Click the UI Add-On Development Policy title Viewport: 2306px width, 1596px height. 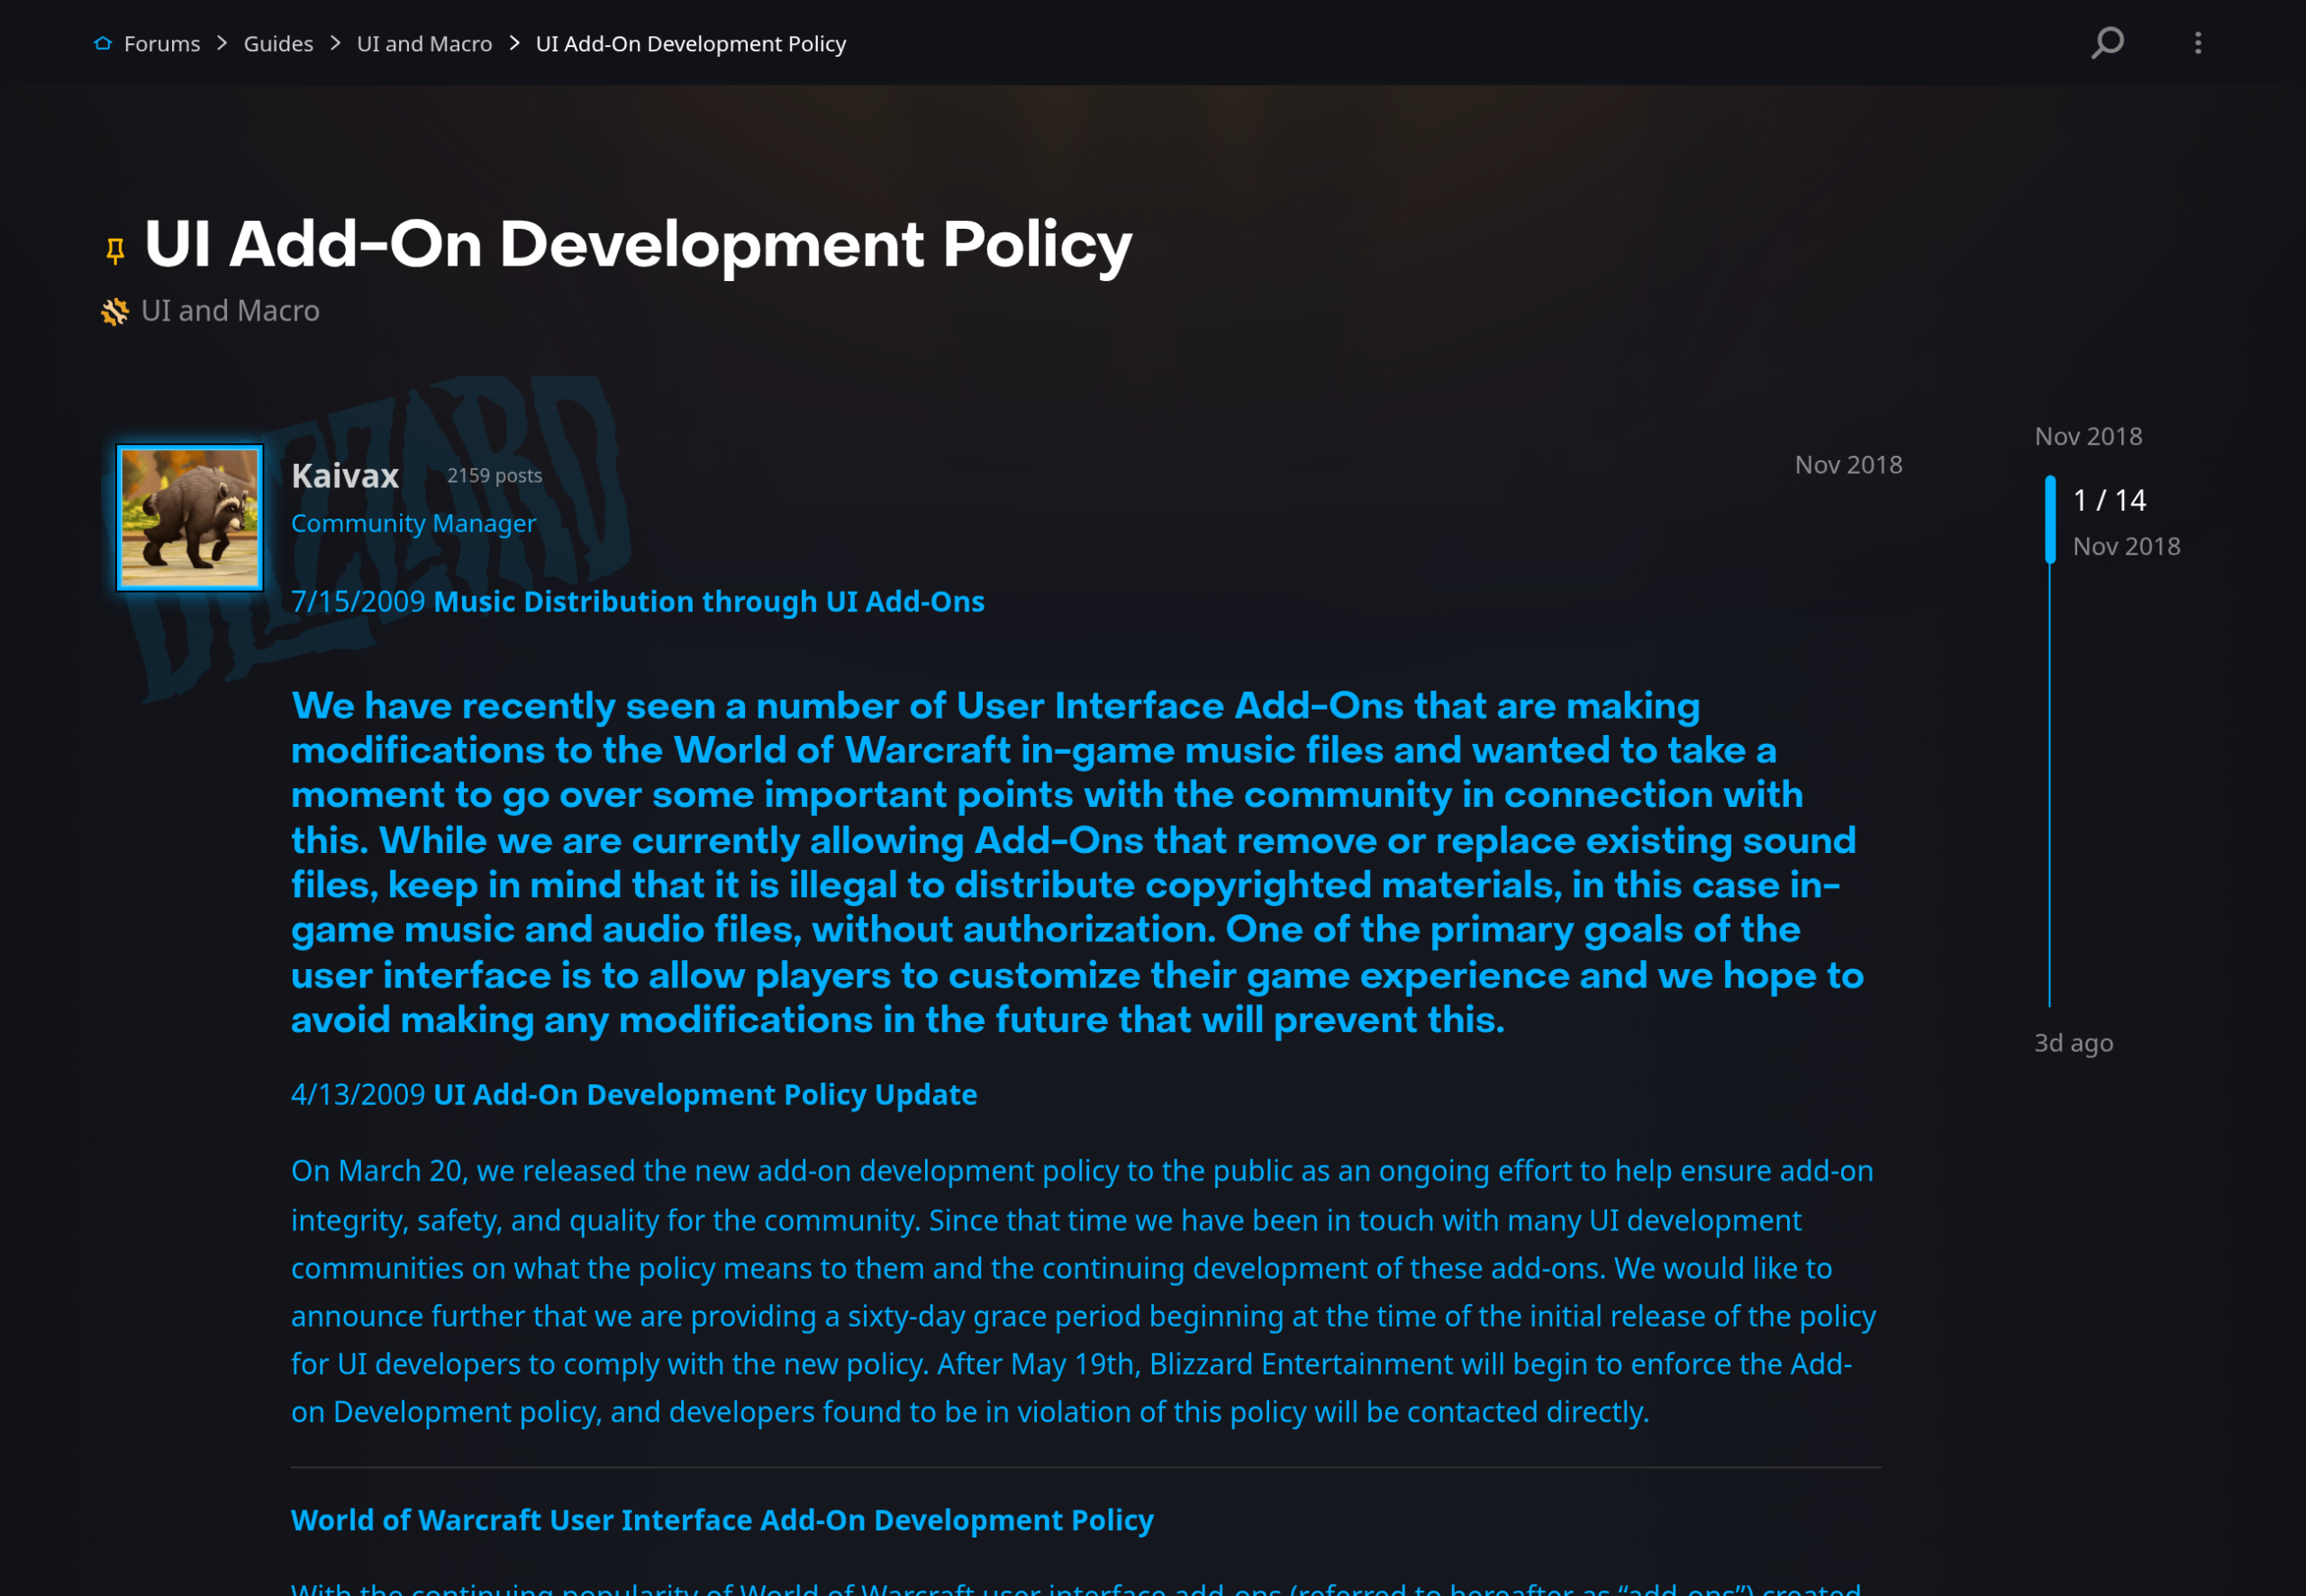click(638, 244)
